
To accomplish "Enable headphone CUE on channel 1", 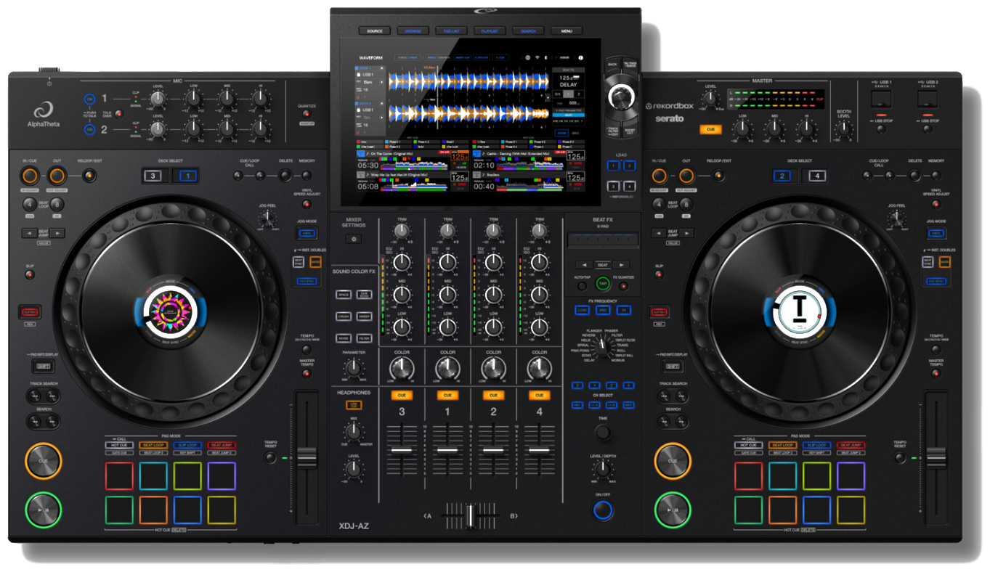I will pyautogui.click(x=447, y=395).
